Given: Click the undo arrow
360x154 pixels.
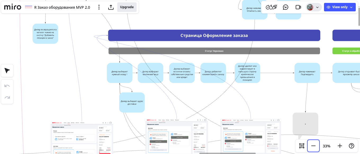Looking at the screenshot, I should pos(7,86).
